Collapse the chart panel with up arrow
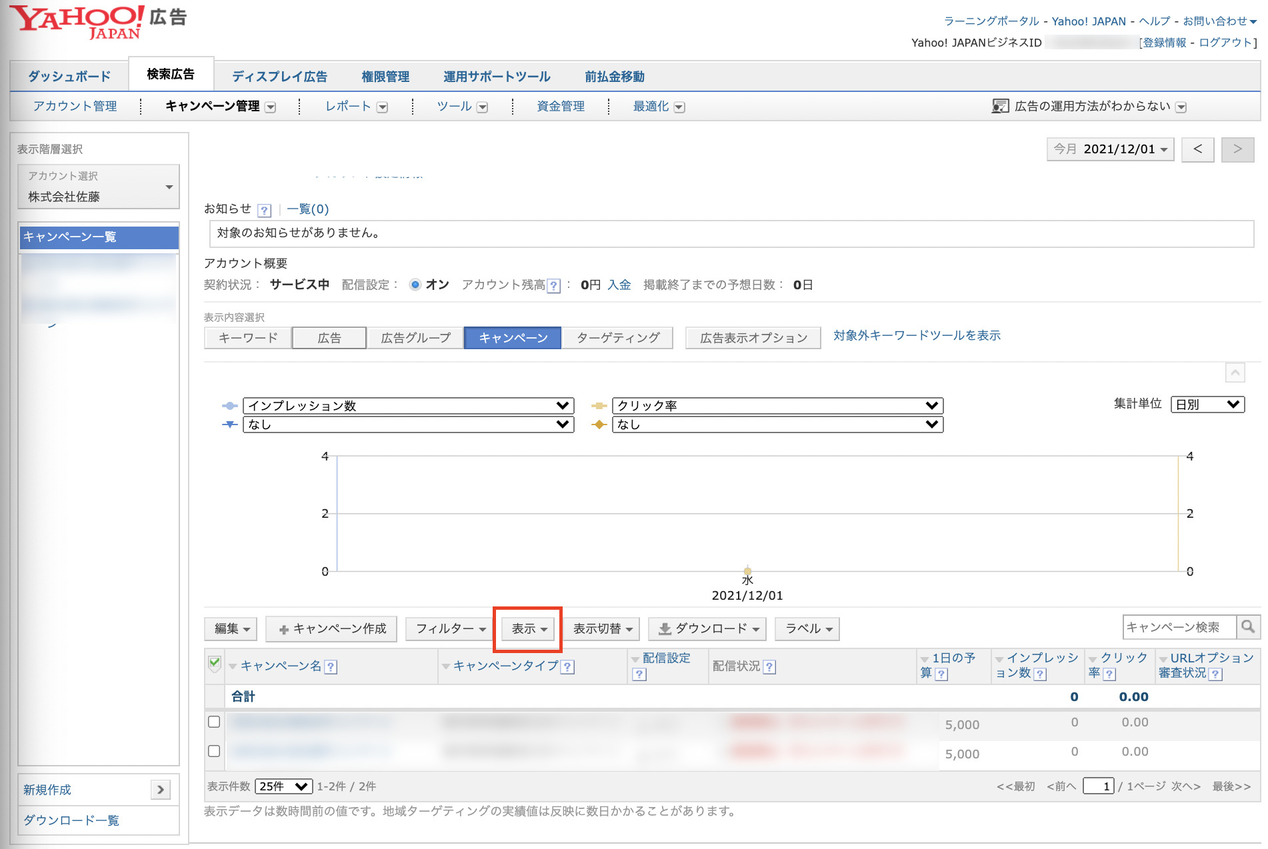This screenshot has width=1268, height=849. coord(1235,373)
